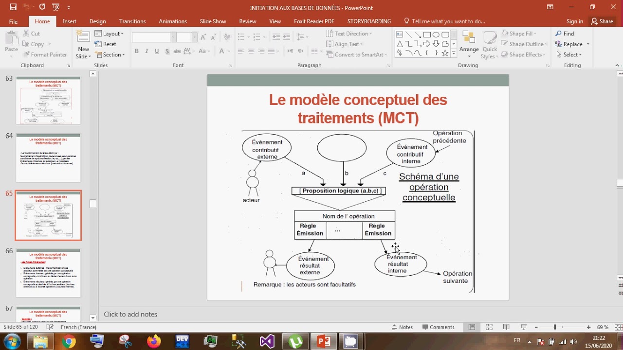Viewport: 623px width, 350px height.
Task: Click the zoom slider handle
Action: tap(555, 327)
